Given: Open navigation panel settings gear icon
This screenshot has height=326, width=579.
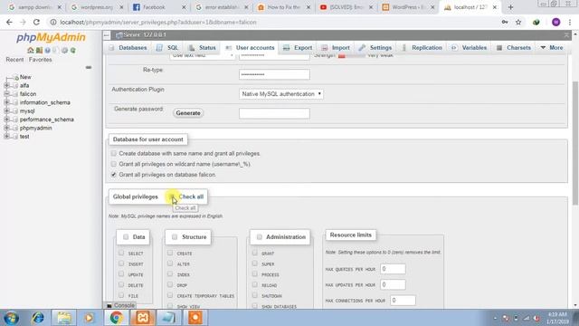Looking at the screenshot, I should click(x=64, y=51).
